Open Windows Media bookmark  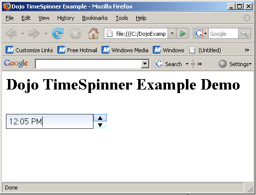(125, 50)
